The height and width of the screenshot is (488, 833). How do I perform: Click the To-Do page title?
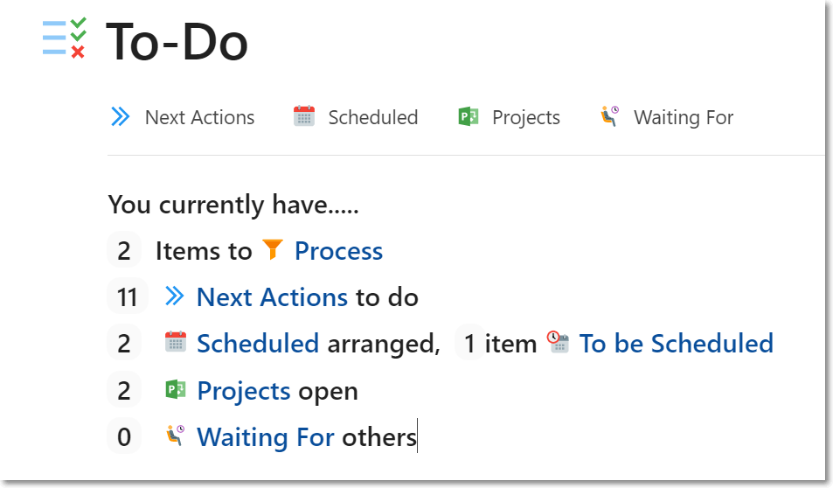click(177, 41)
